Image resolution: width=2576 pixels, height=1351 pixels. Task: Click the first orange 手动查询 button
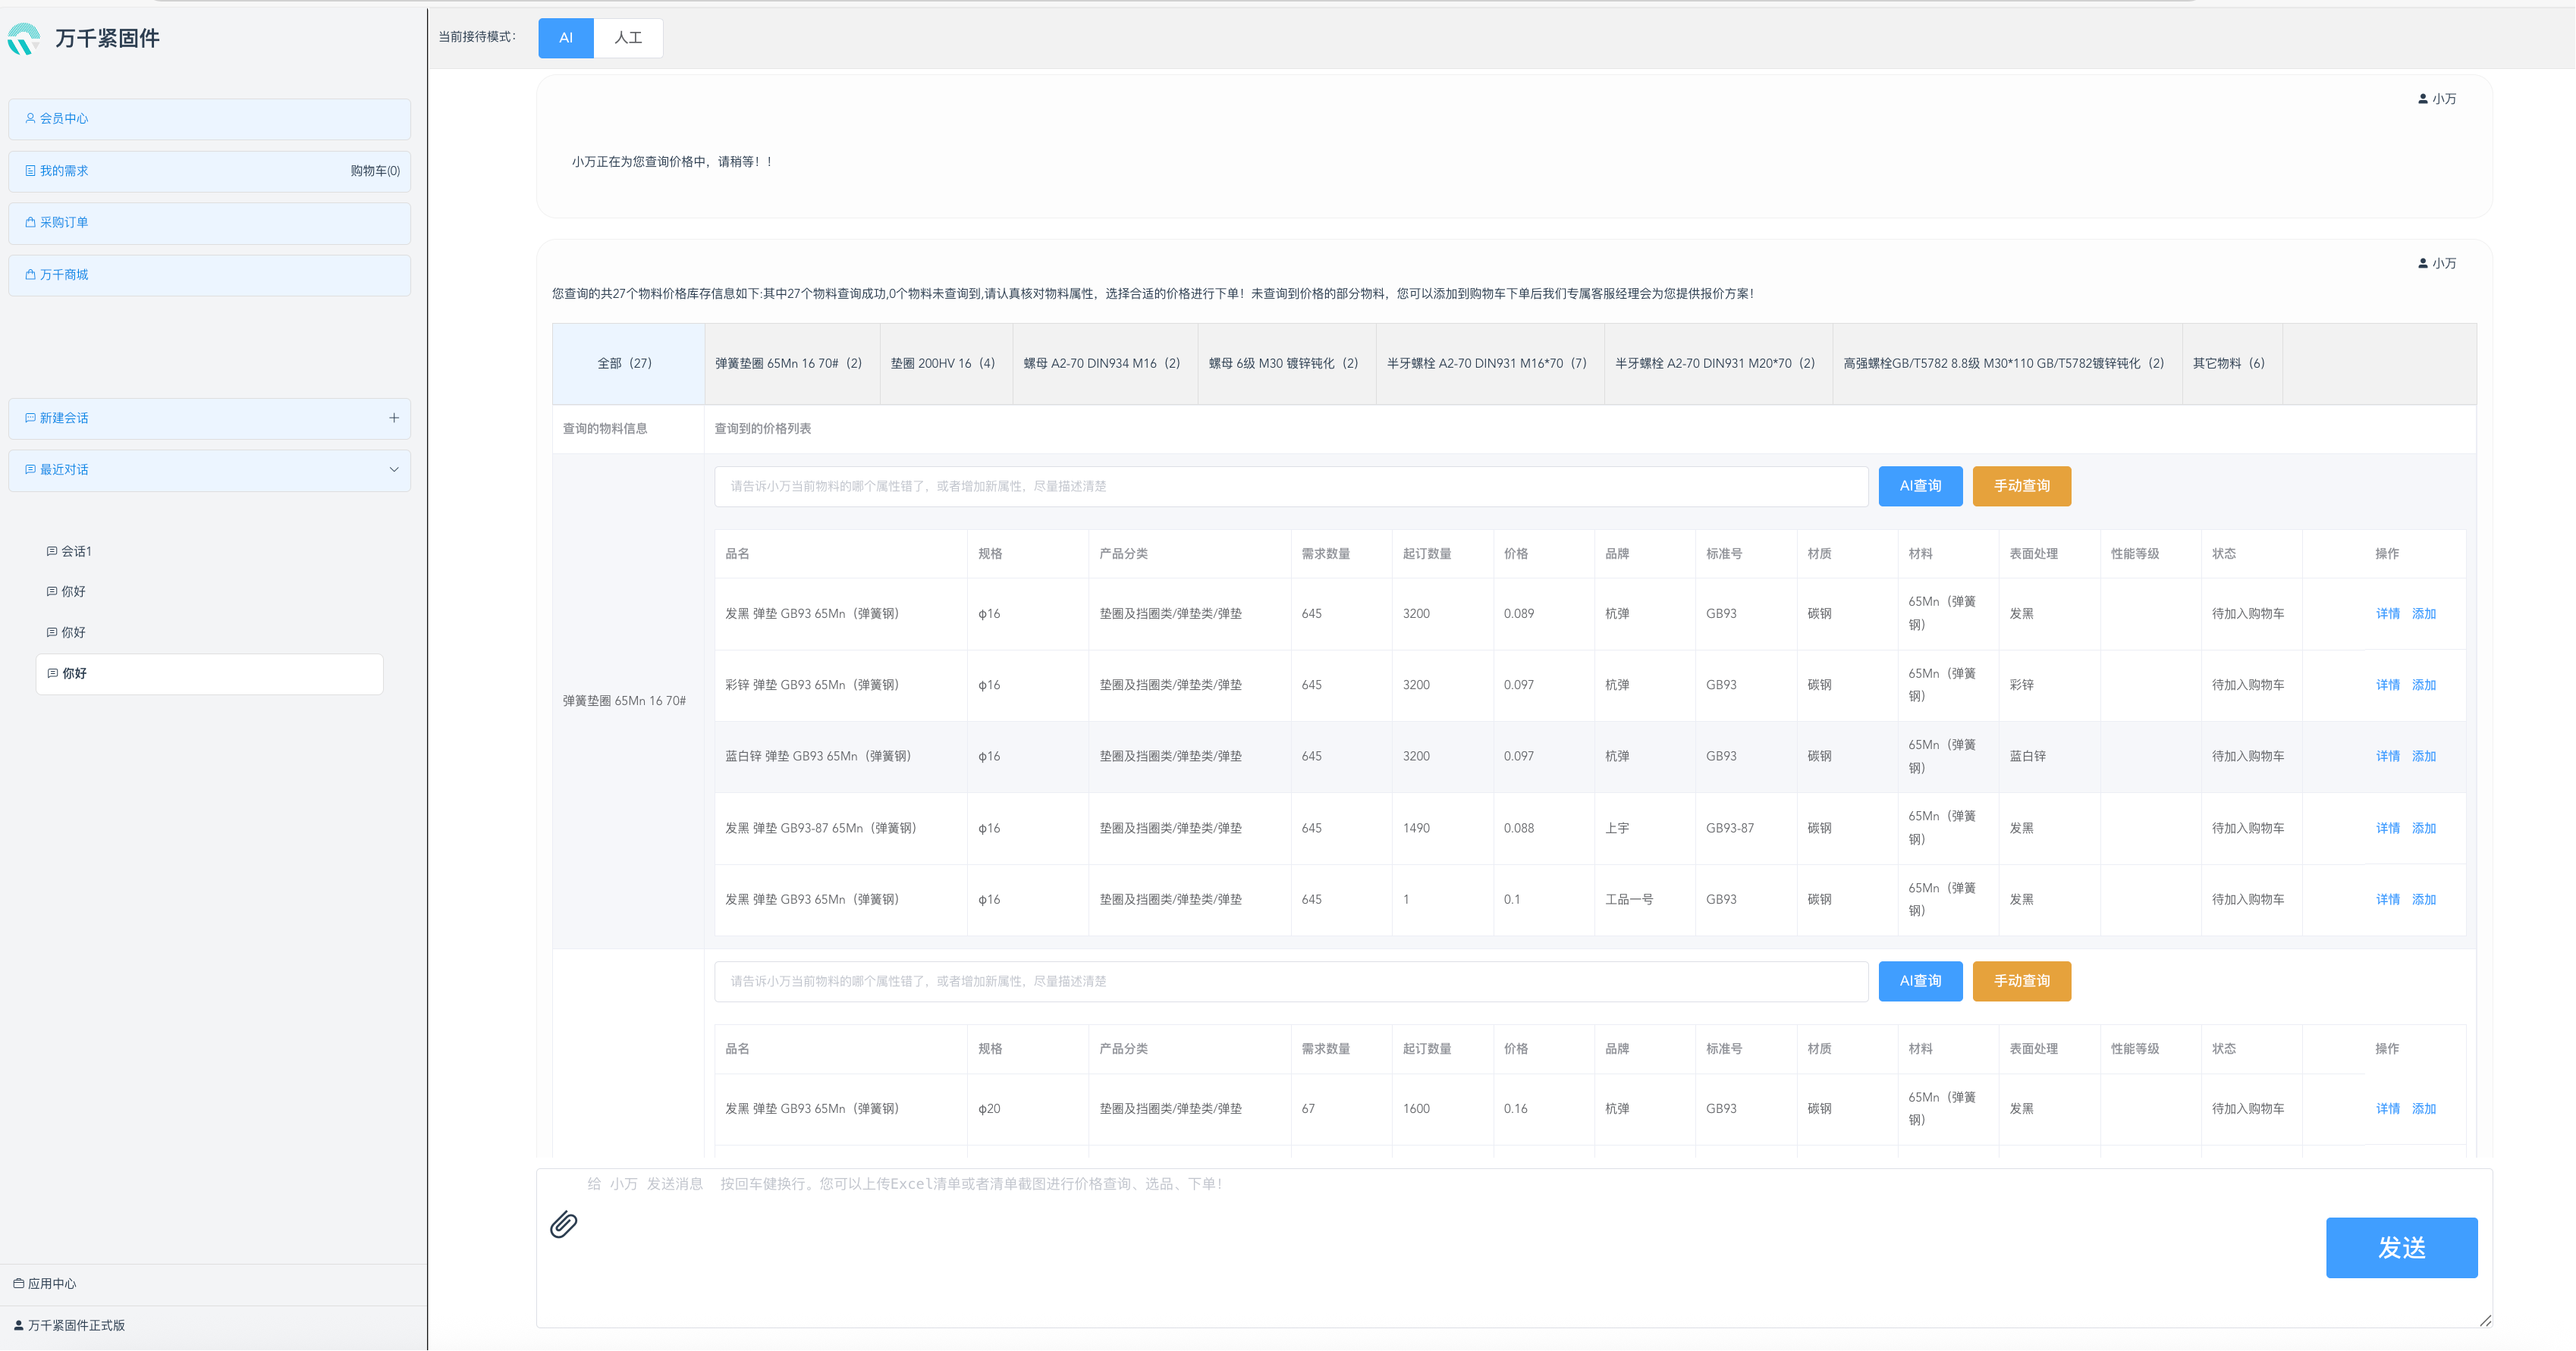coord(2021,486)
